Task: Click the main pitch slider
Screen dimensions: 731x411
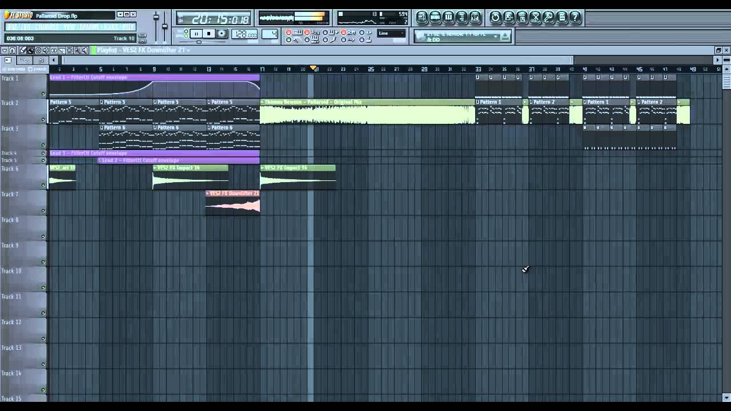Action: pos(164,26)
